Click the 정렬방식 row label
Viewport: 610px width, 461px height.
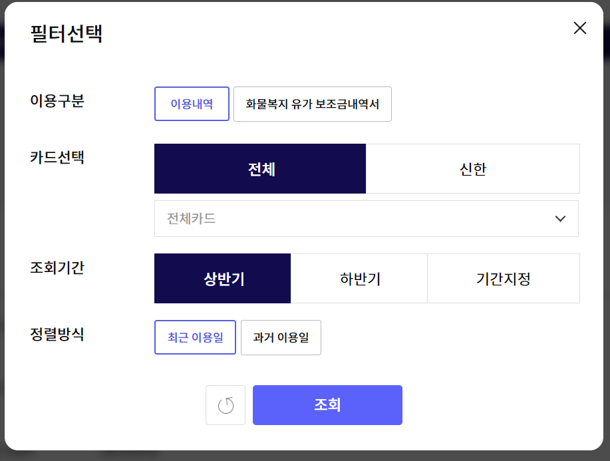57,334
